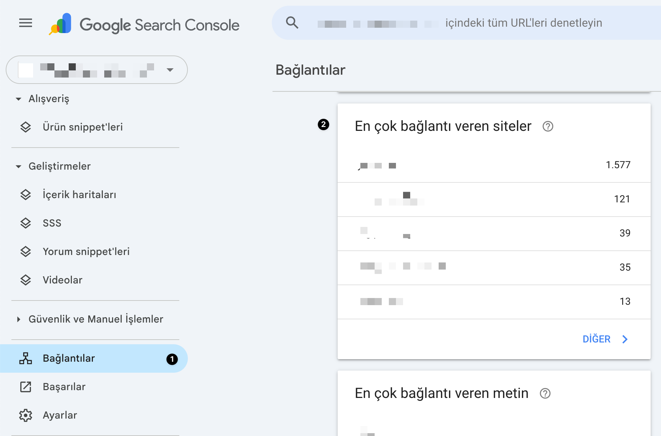661x436 pixels.
Task: Open the help tooltip for linking sites
Action: pyautogui.click(x=548, y=126)
